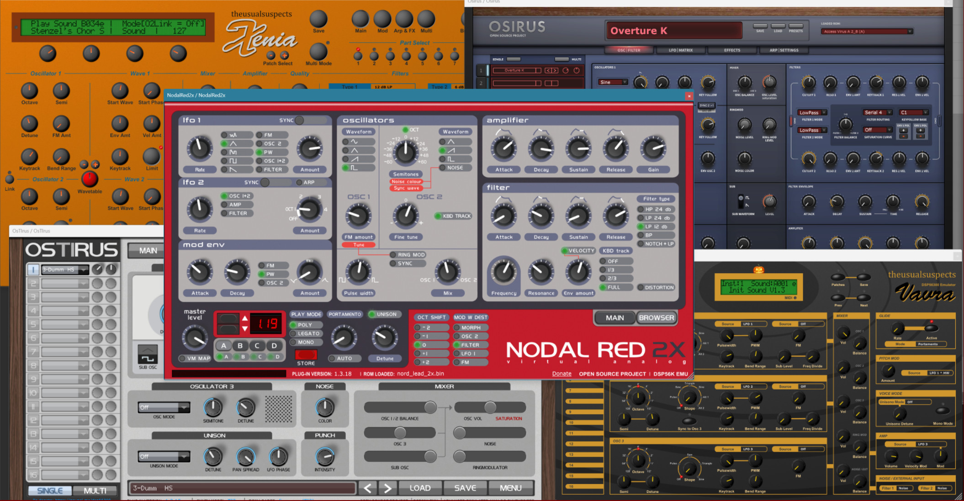Click the previous preset arrow in OsTIrus

[x=367, y=488]
